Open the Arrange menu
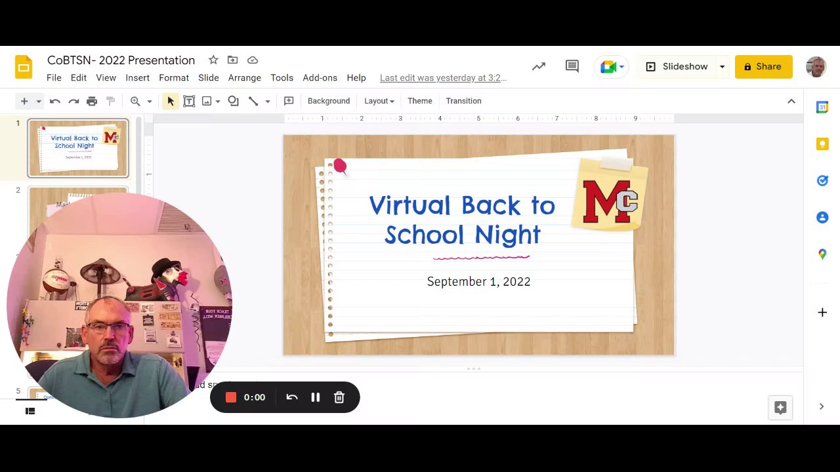840x472 pixels. [x=245, y=77]
